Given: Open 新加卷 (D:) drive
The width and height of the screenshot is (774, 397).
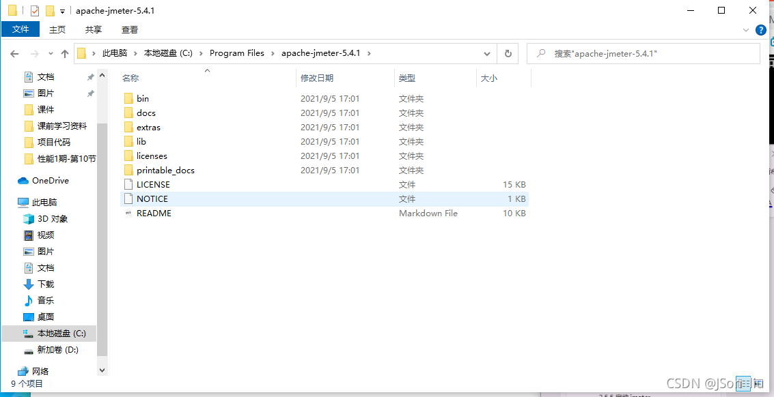Looking at the screenshot, I should point(51,350).
